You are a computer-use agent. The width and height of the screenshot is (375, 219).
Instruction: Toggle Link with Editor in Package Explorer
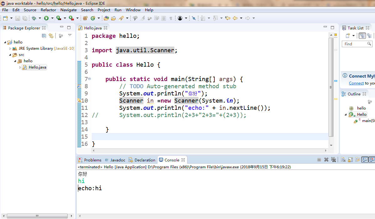[x=51, y=36]
